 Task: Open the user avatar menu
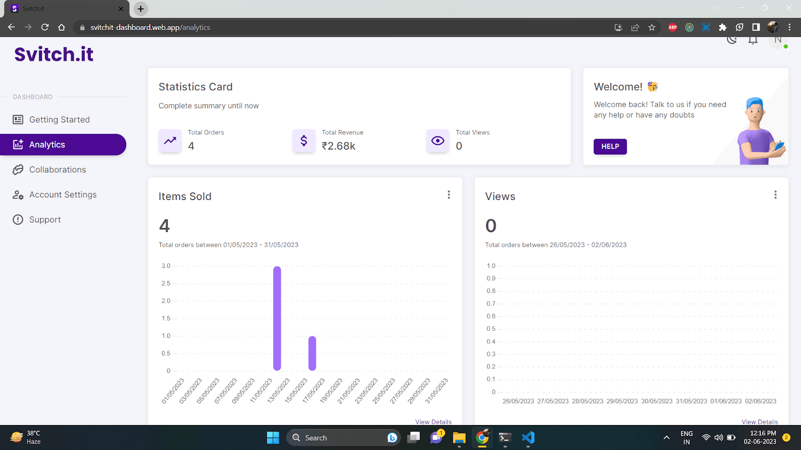(778, 40)
